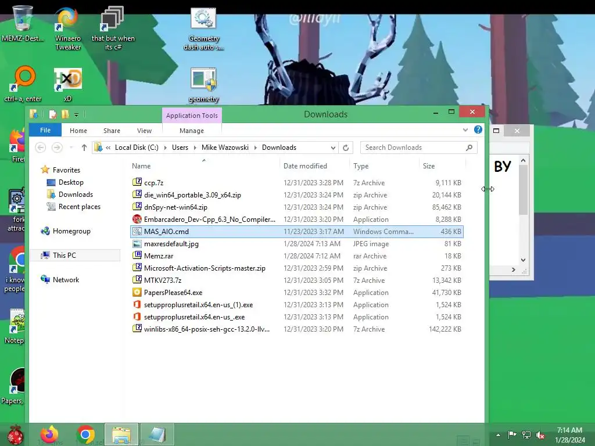The image size is (595, 446).
Task: Sort by Name column header
Action: (141, 166)
